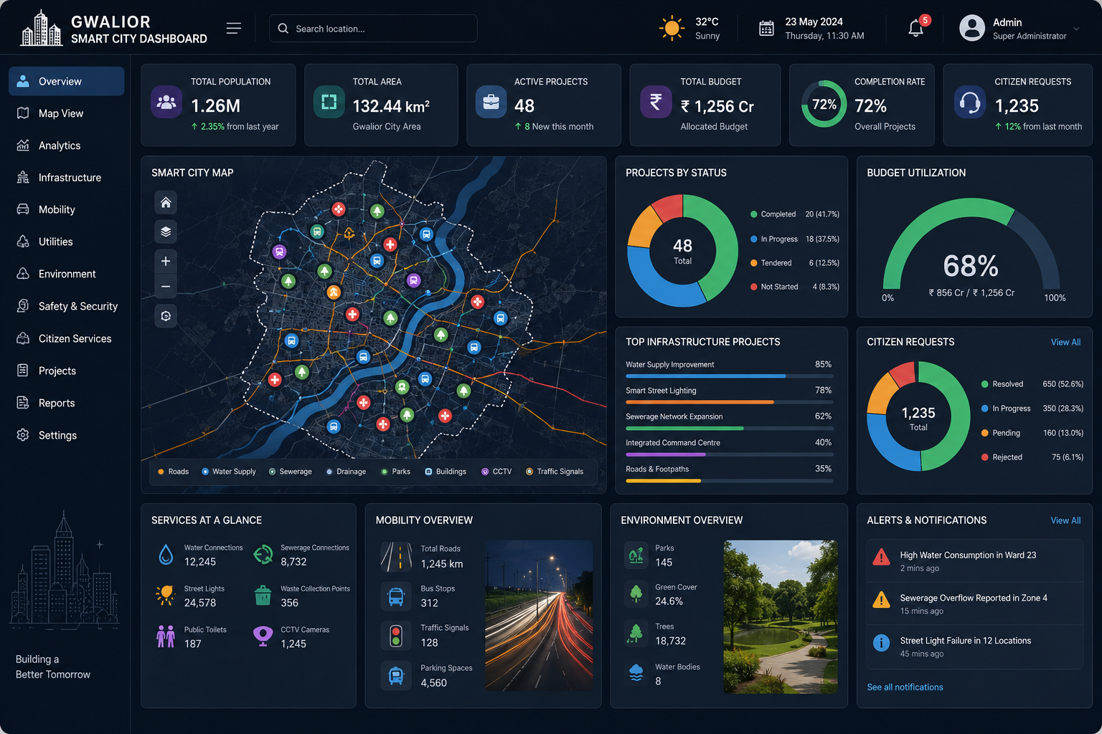Click the Reports sidebar icon
The image size is (1102, 734).
pos(23,403)
